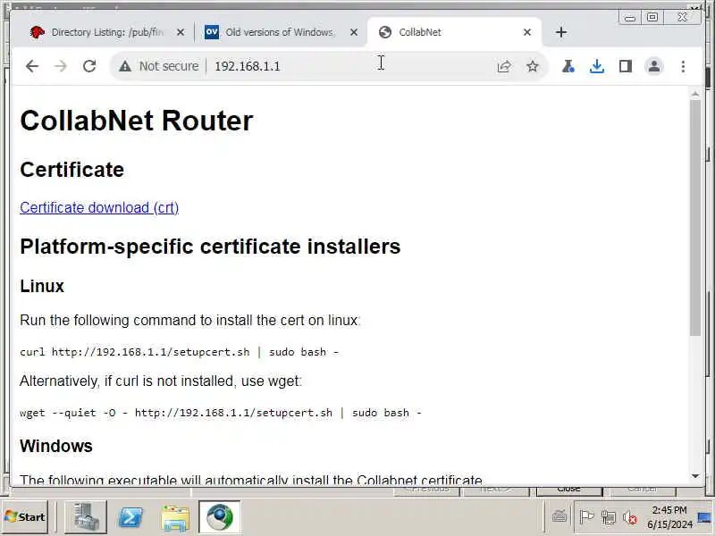Go back to the previous page

click(32, 66)
